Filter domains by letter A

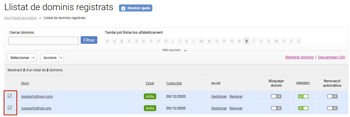click(115, 41)
